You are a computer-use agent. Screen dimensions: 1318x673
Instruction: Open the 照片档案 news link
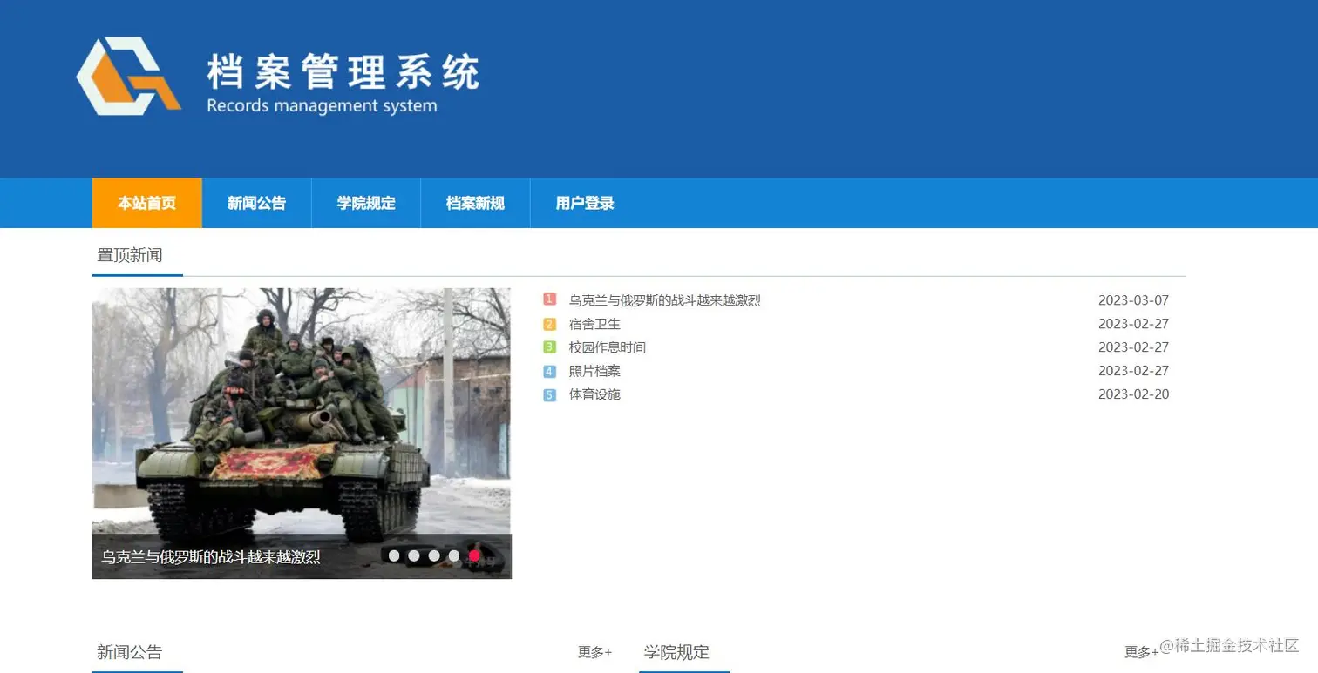[x=594, y=371]
